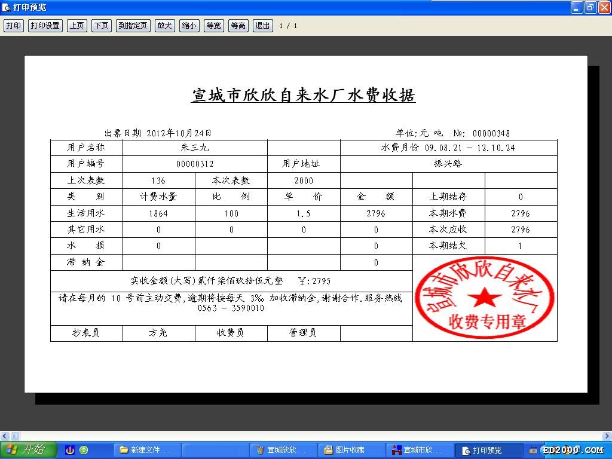Viewport: 612px width, 459px height.
Task: Click 上期结存 label
Action: click(448, 196)
